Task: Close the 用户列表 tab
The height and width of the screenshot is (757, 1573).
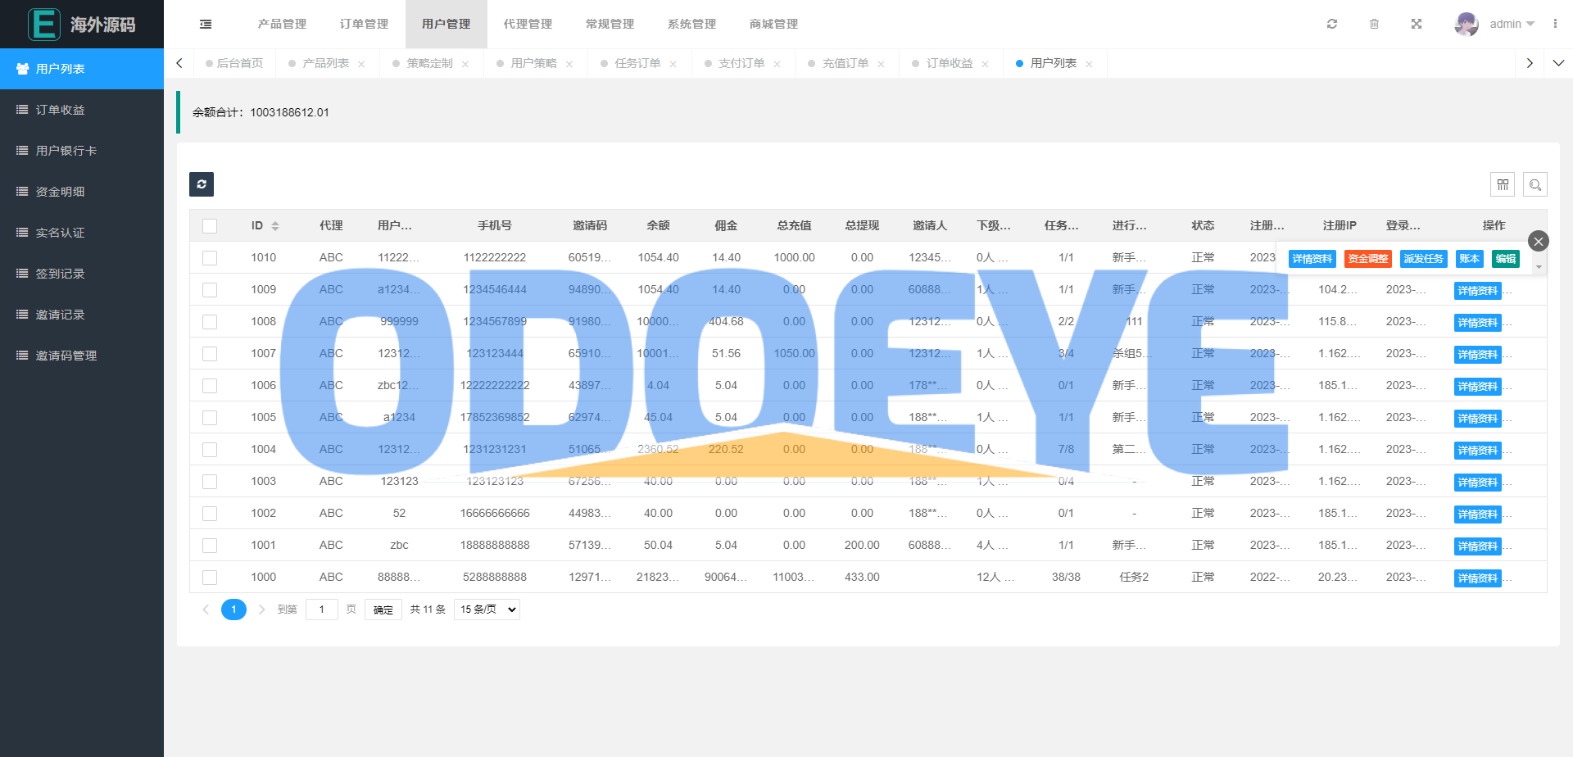Action: point(1090,64)
